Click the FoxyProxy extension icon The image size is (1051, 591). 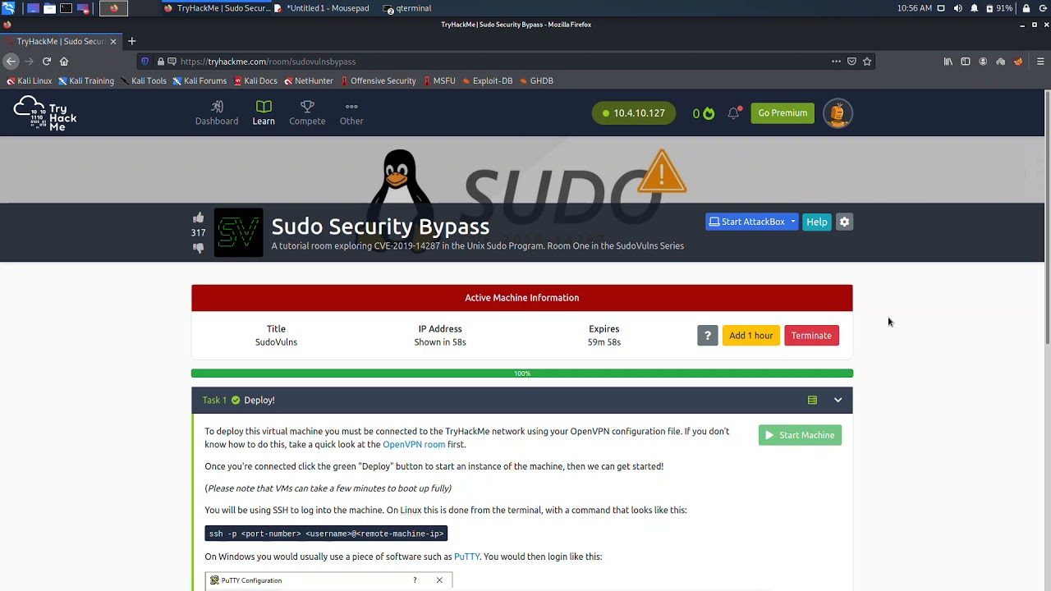click(x=1018, y=61)
